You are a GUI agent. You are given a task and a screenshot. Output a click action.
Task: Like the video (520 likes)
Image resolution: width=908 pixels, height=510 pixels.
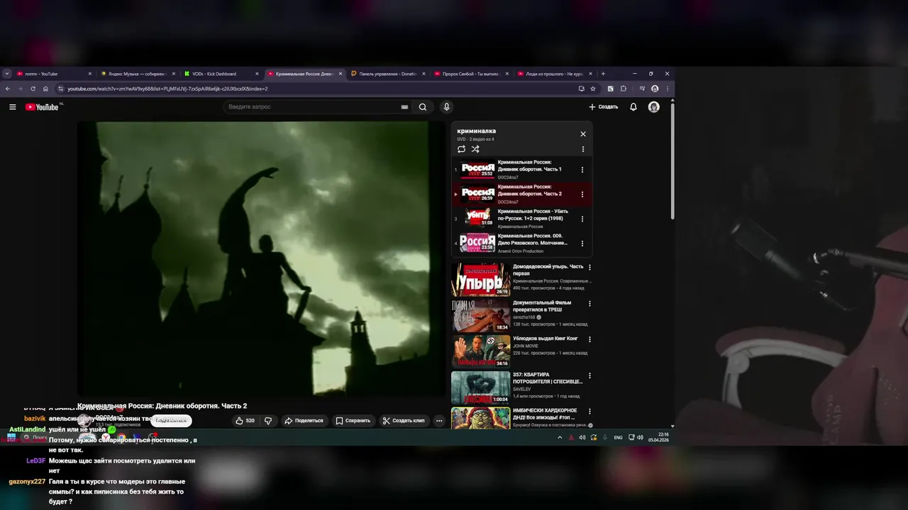click(x=245, y=421)
